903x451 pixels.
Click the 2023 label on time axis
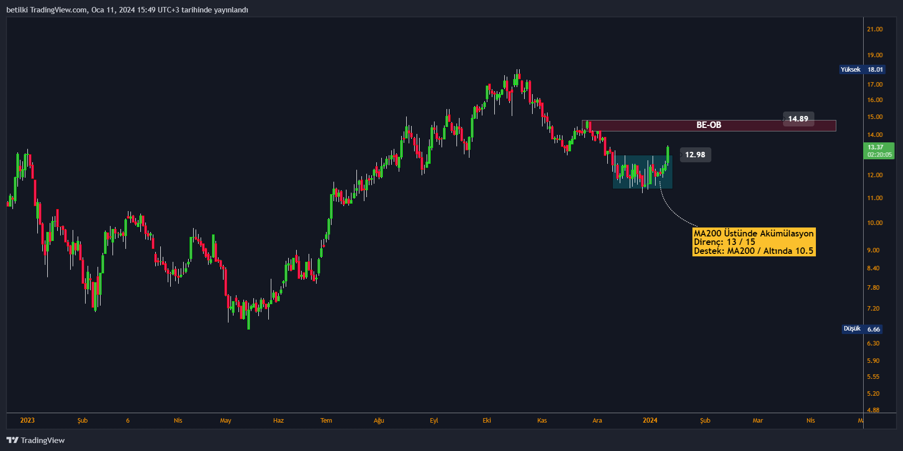point(27,421)
